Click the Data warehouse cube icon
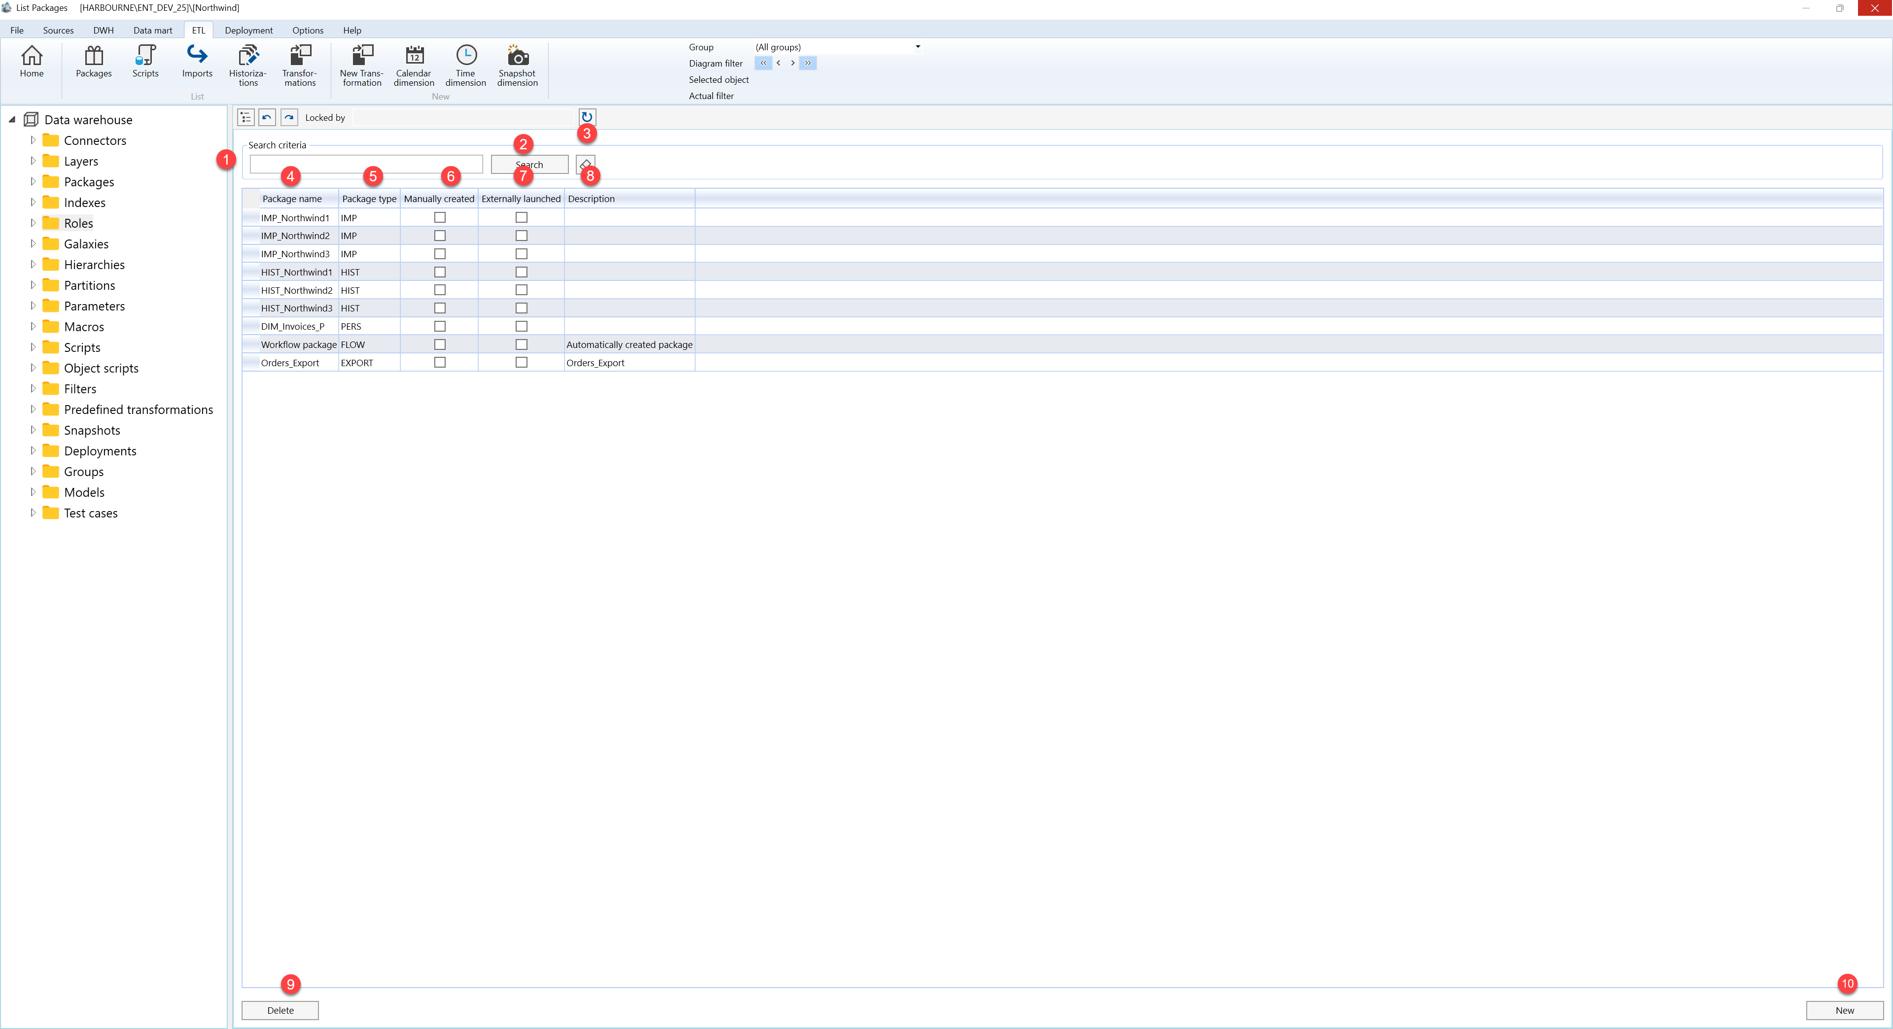The width and height of the screenshot is (1893, 1029). coord(31,119)
